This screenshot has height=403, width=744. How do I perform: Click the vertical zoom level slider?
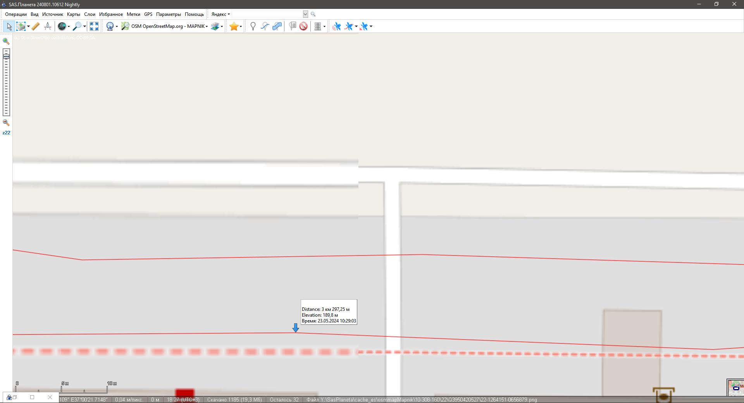click(x=6, y=82)
